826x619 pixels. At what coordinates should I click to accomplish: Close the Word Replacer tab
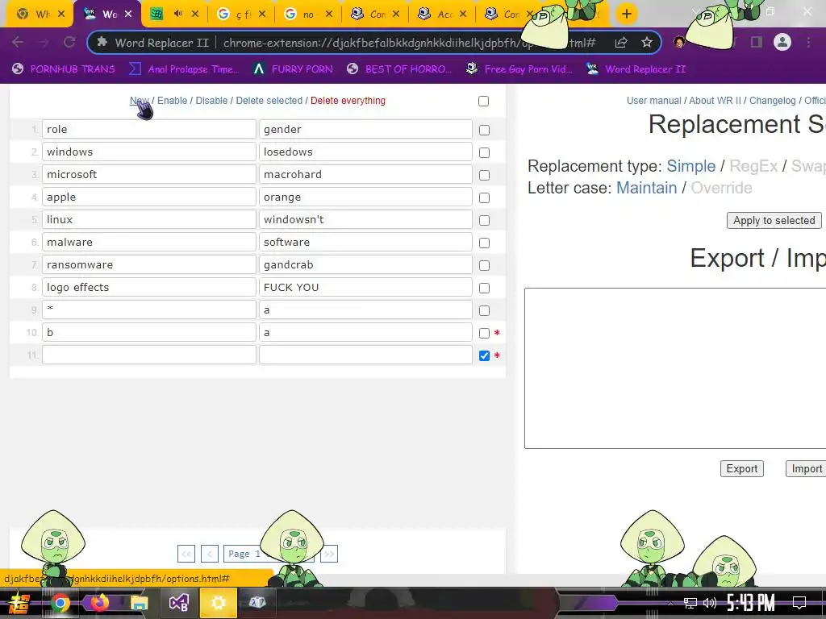pos(128,15)
